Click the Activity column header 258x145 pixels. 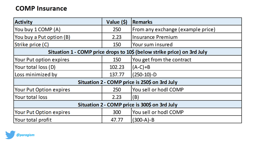(x=58, y=21)
